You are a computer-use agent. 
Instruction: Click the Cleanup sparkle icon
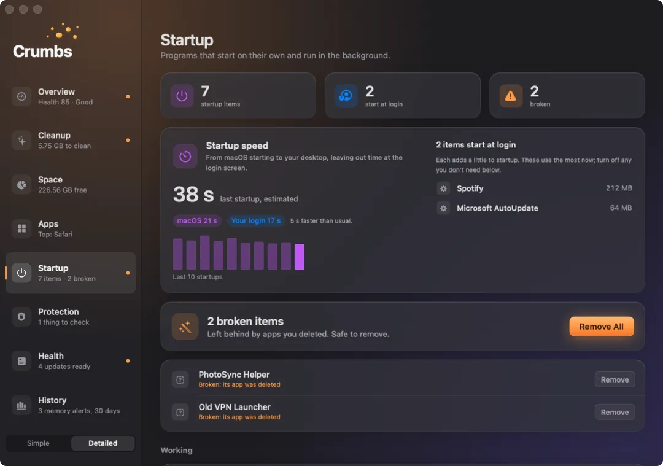21,141
